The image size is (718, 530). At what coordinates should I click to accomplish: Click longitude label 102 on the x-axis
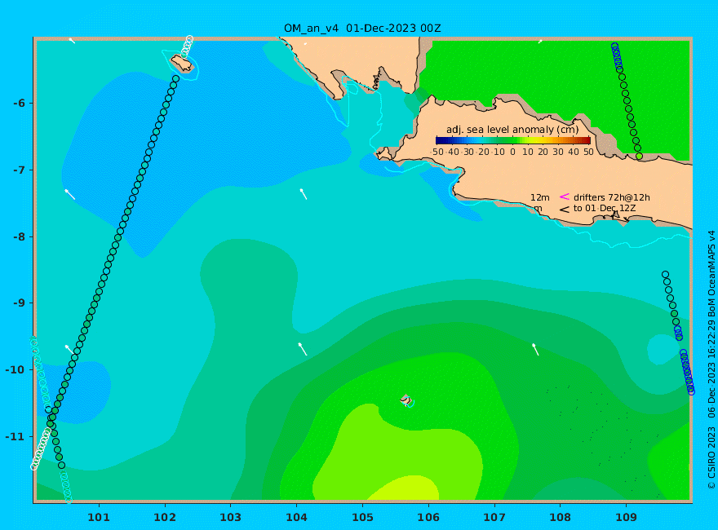[165, 518]
